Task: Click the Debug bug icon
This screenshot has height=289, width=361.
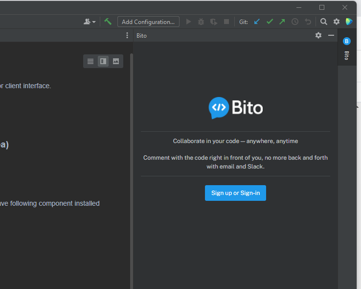Action: tap(201, 22)
